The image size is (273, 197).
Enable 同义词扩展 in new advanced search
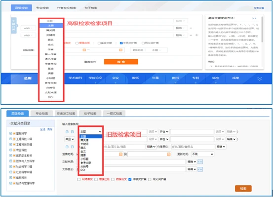pyautogui.click(x=143, y=43)
